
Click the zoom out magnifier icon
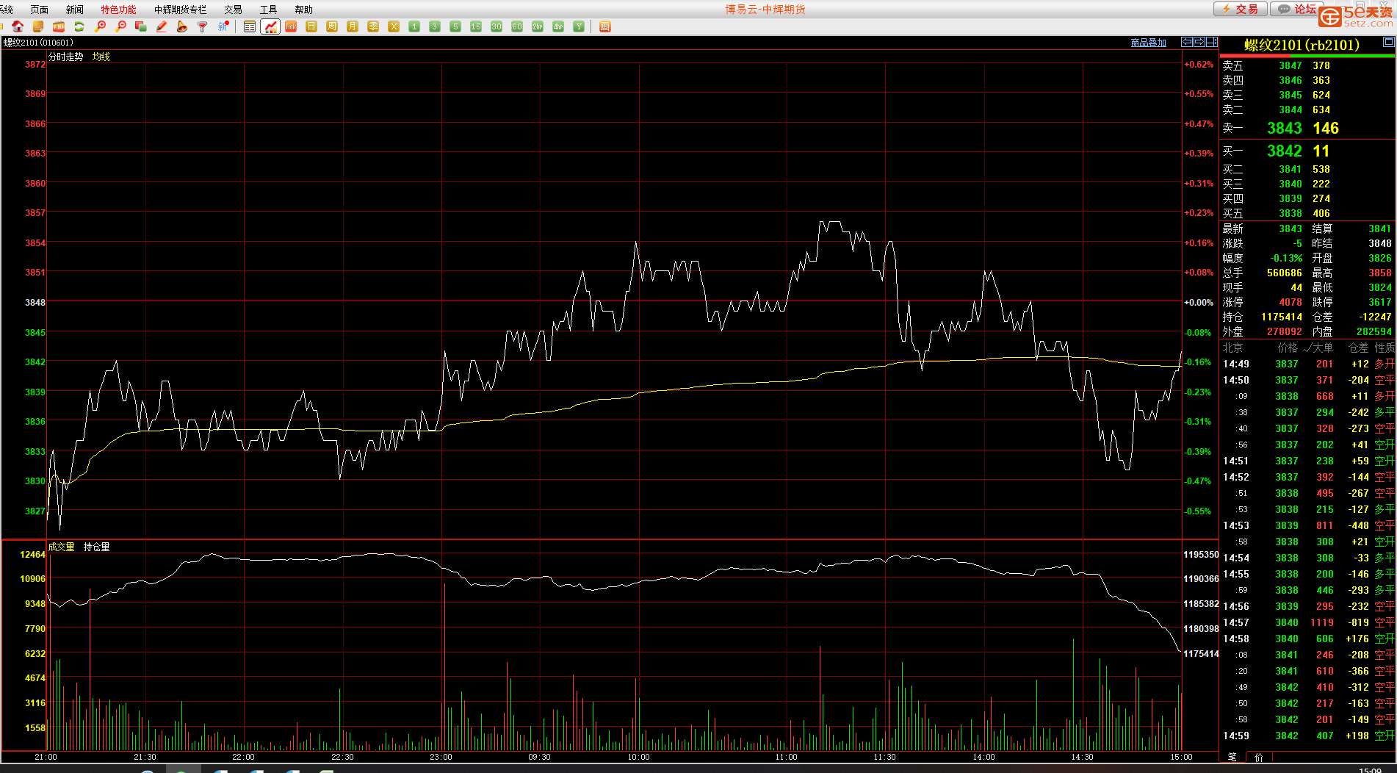(x=120, y=26)
